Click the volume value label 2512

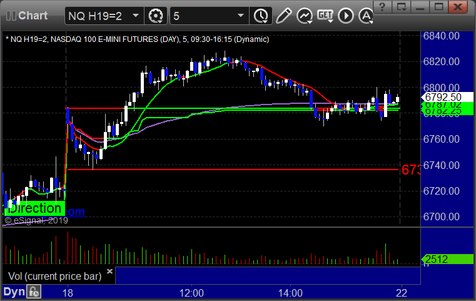point(447,259)
